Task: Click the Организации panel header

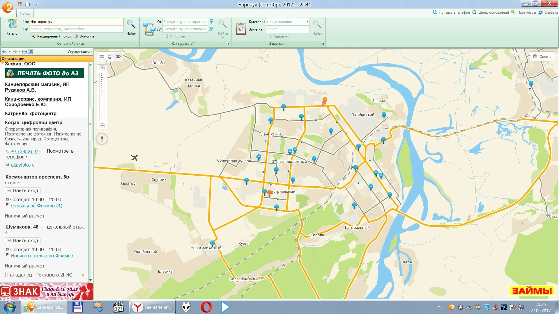Action: [x=47, y=59]
